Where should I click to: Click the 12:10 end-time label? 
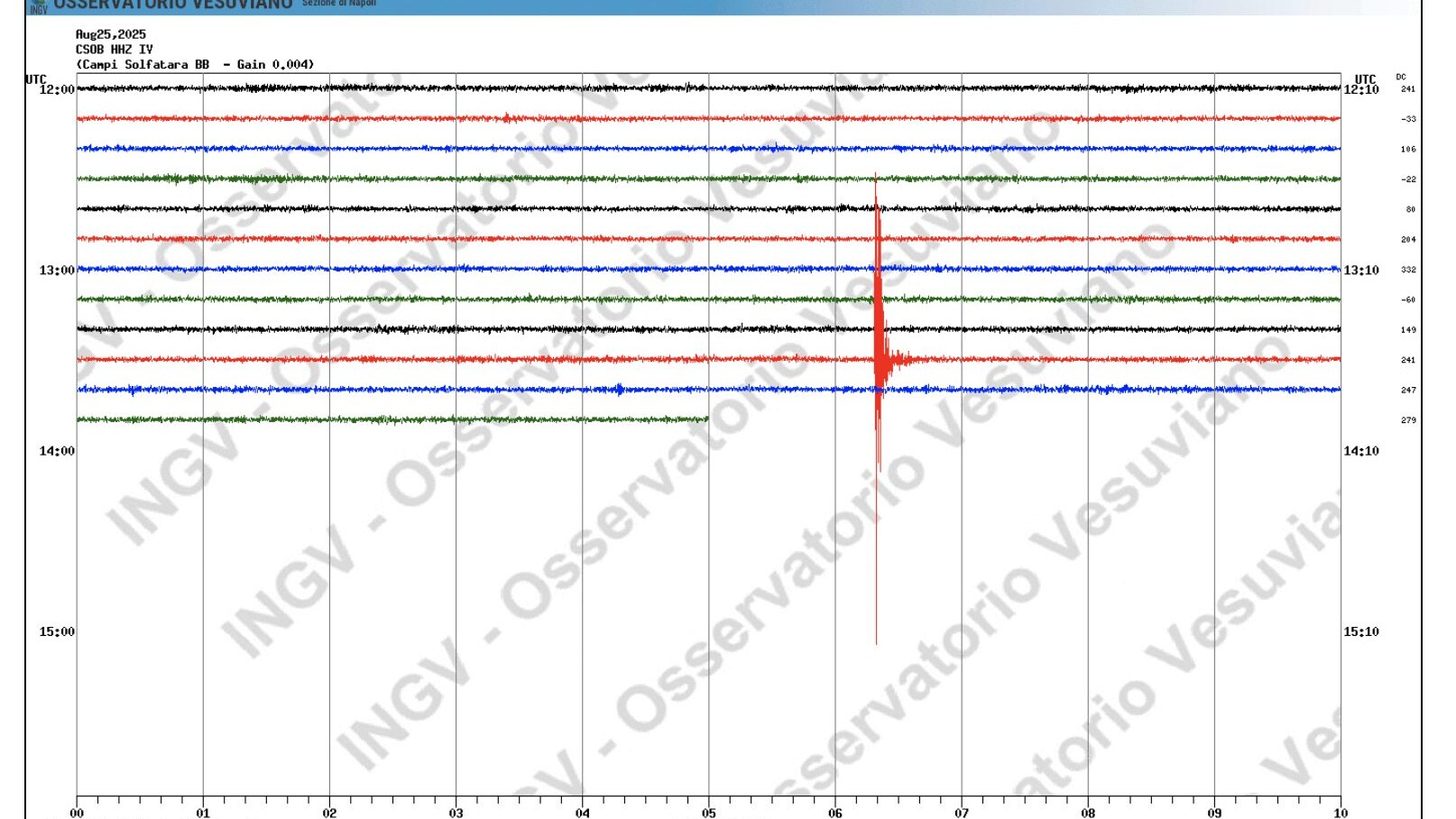click(1361, 90)
